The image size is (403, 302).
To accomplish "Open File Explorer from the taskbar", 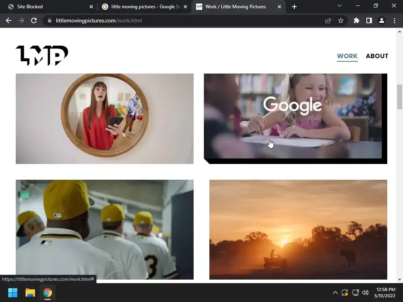I will coord(30,293).
